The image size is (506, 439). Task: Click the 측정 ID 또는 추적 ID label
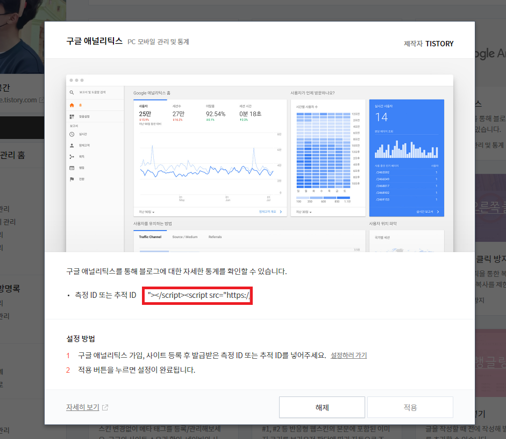pyautogui.click(x=105, y=295)
